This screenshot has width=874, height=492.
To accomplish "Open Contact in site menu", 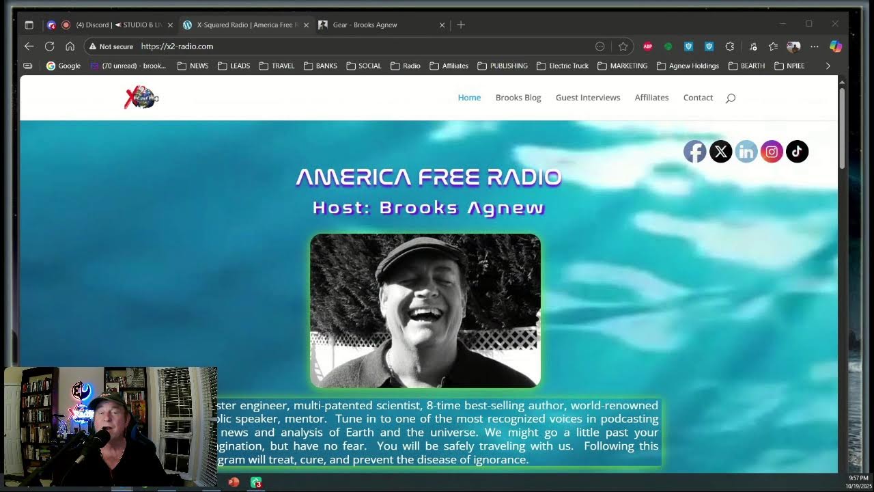I will [698, 98].
